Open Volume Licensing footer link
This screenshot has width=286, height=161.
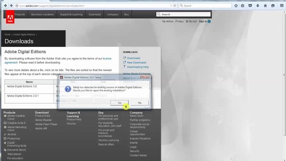(x=109, y=140)
